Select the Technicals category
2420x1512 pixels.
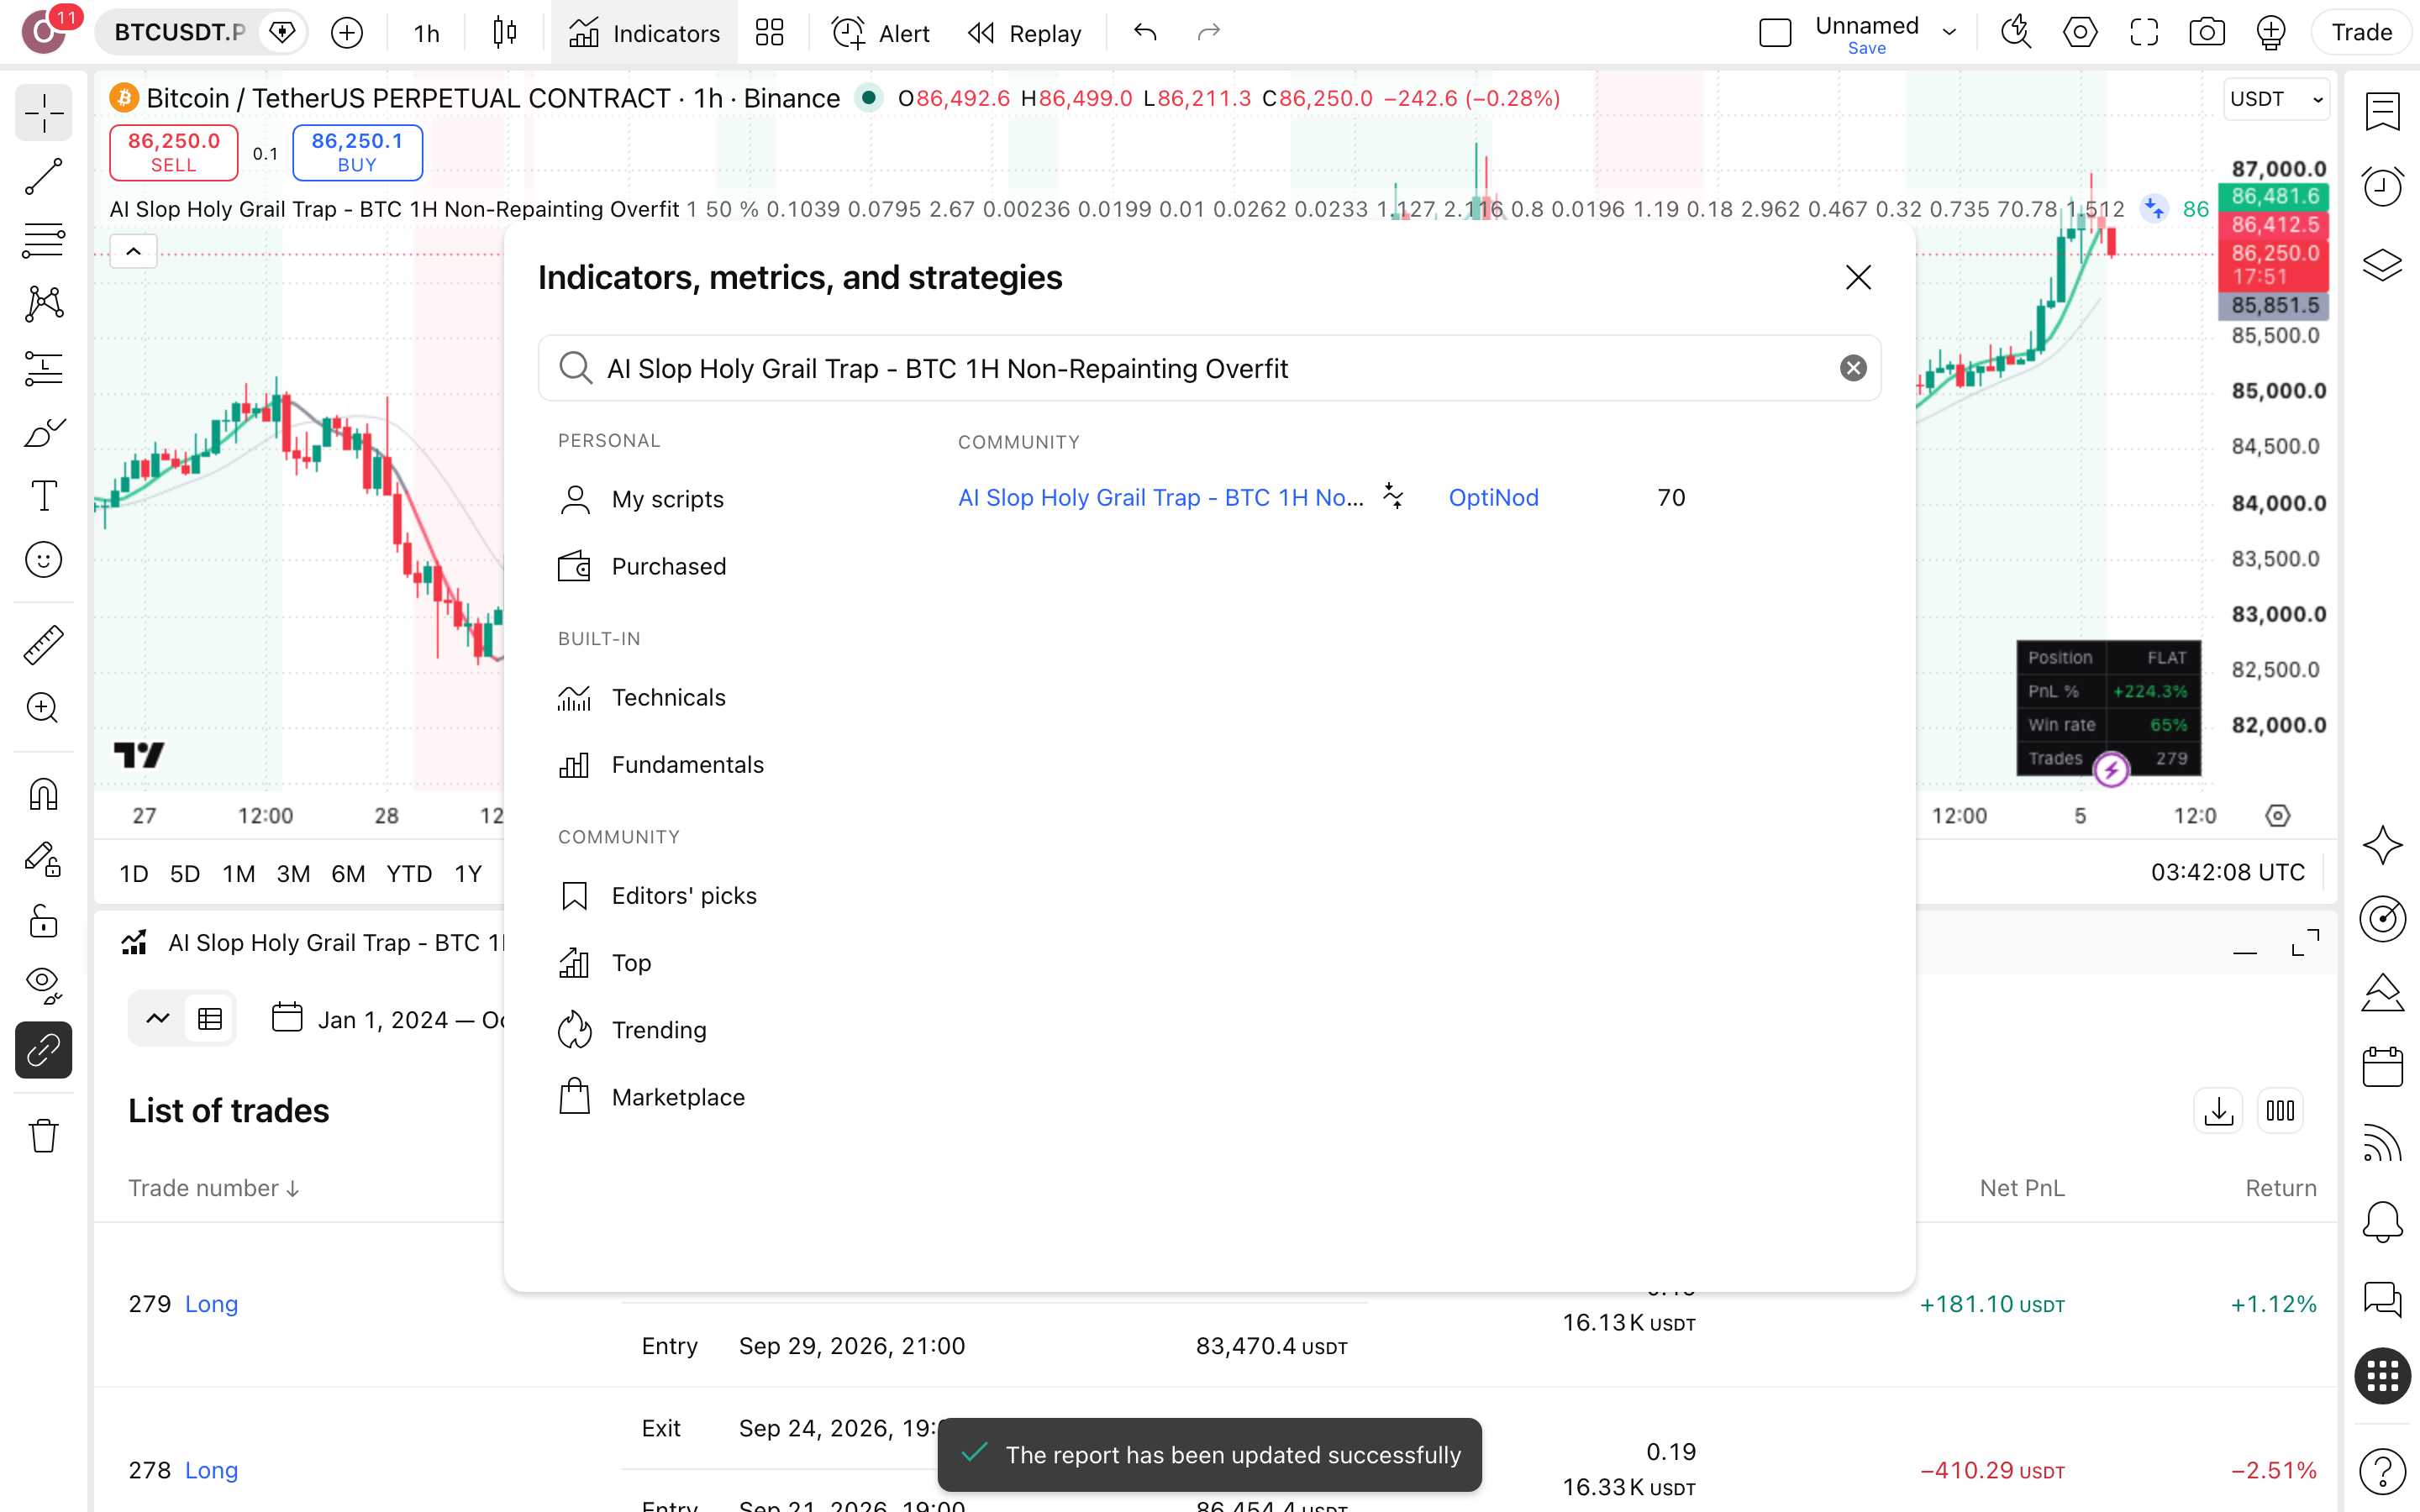point(642,697)
